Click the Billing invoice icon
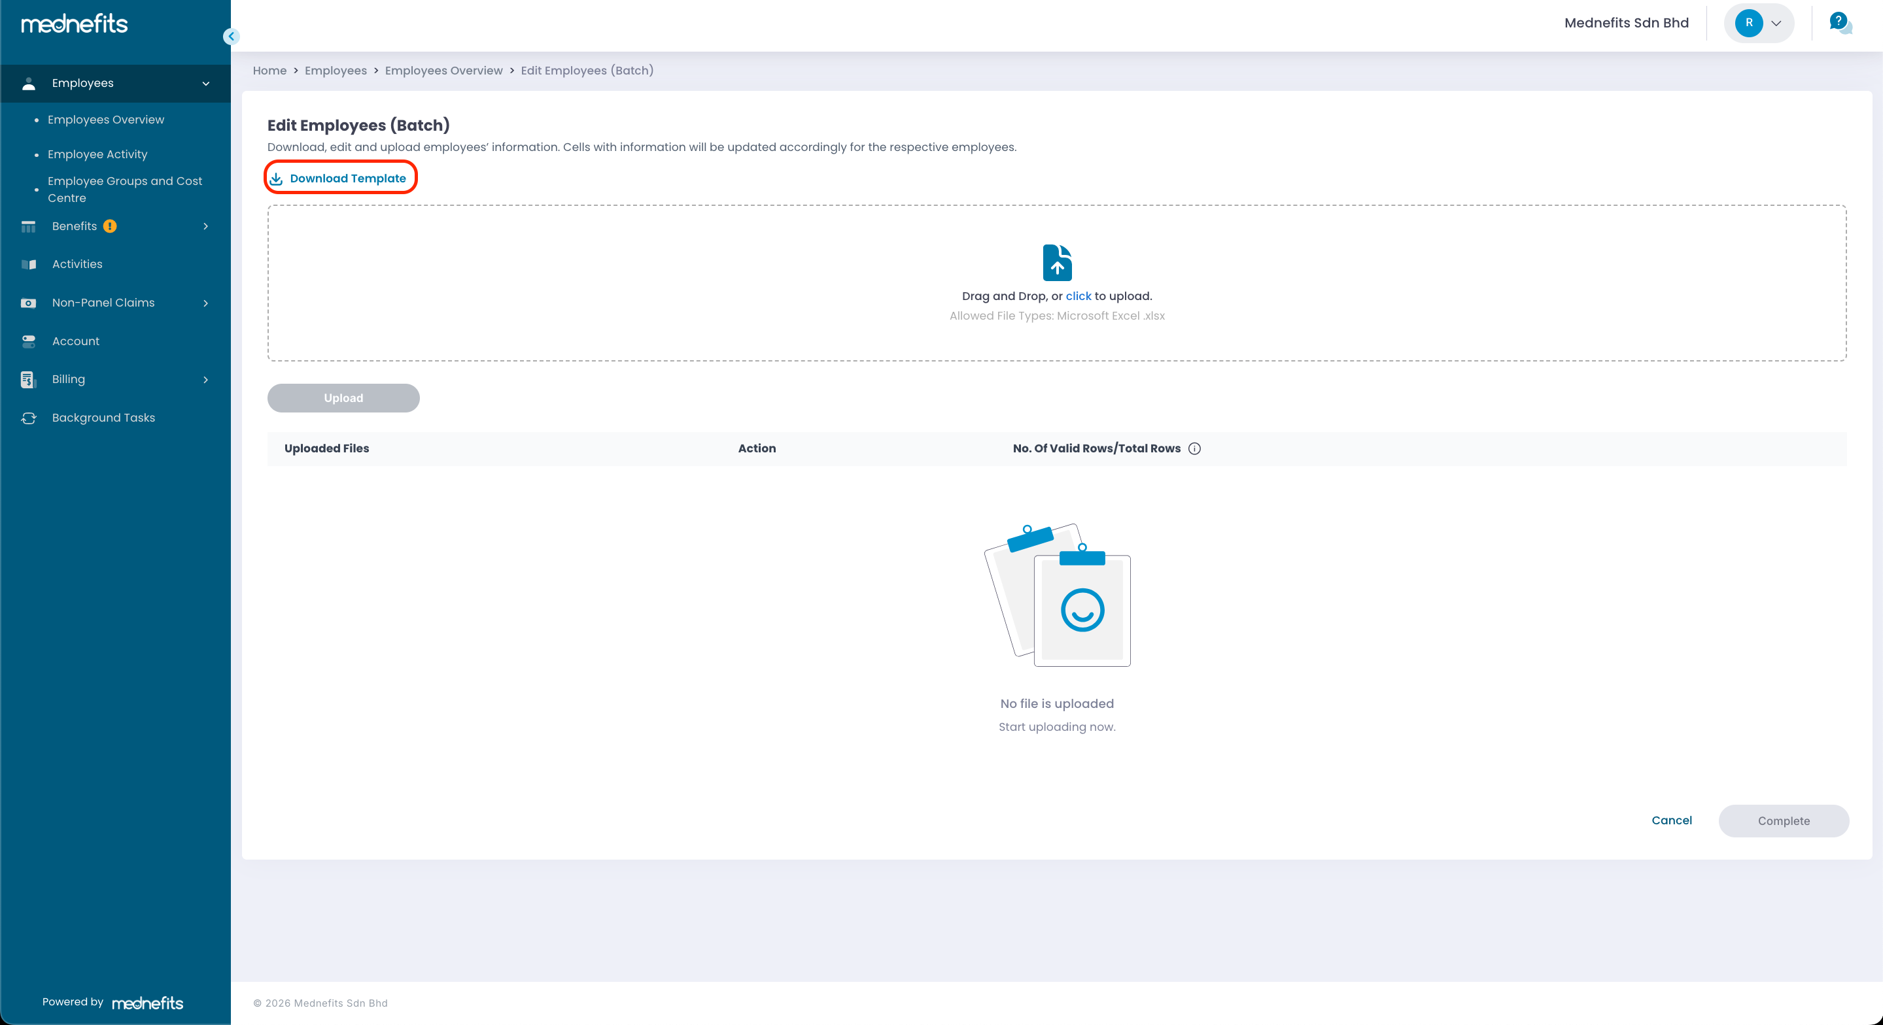The width and height of the screenshot is (1883, 1025). click(29, 379)
